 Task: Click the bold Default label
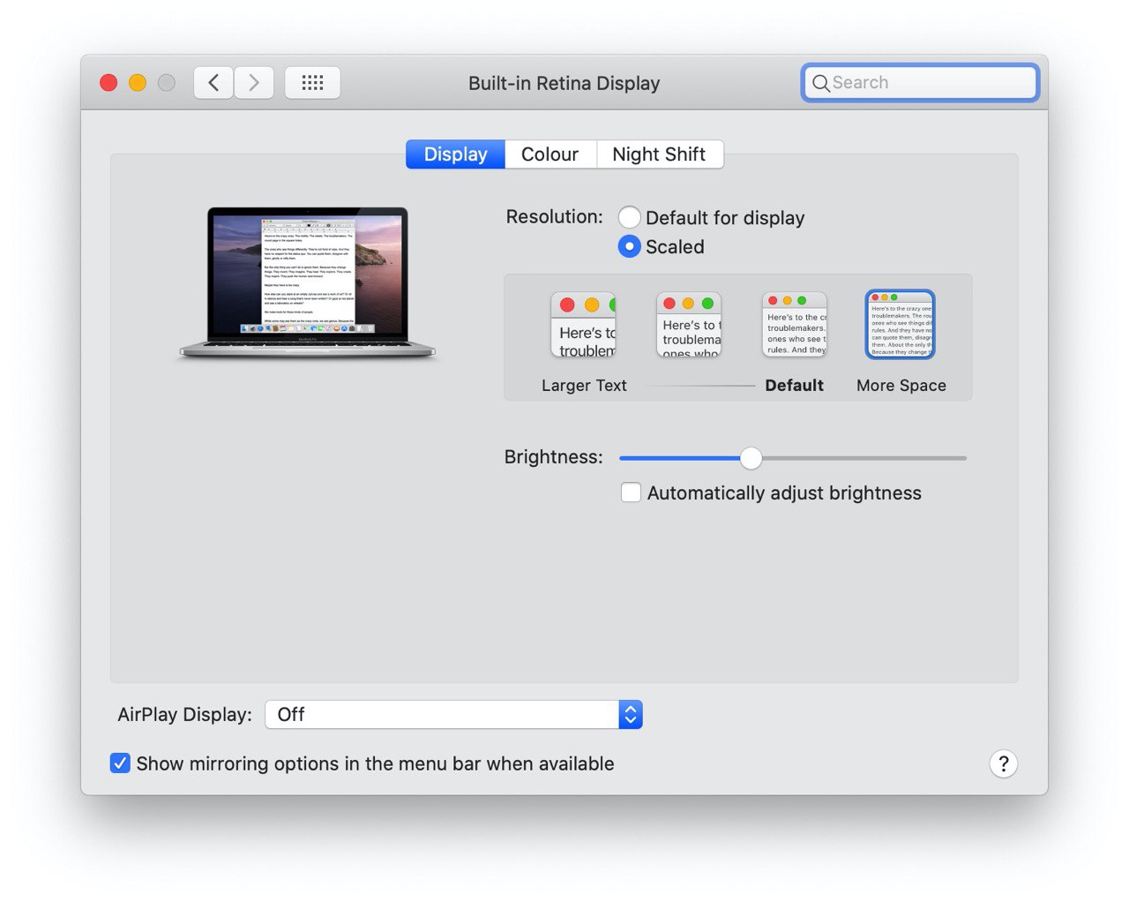point(795,386)
